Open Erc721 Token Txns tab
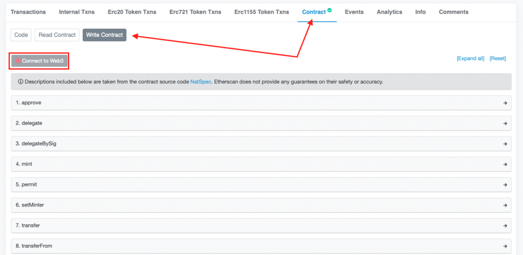523x255 pixels. coord(195,12)
